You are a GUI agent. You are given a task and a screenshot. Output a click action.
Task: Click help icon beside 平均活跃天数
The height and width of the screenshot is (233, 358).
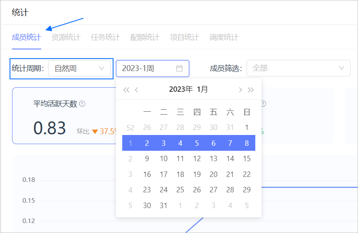[82, 104]
